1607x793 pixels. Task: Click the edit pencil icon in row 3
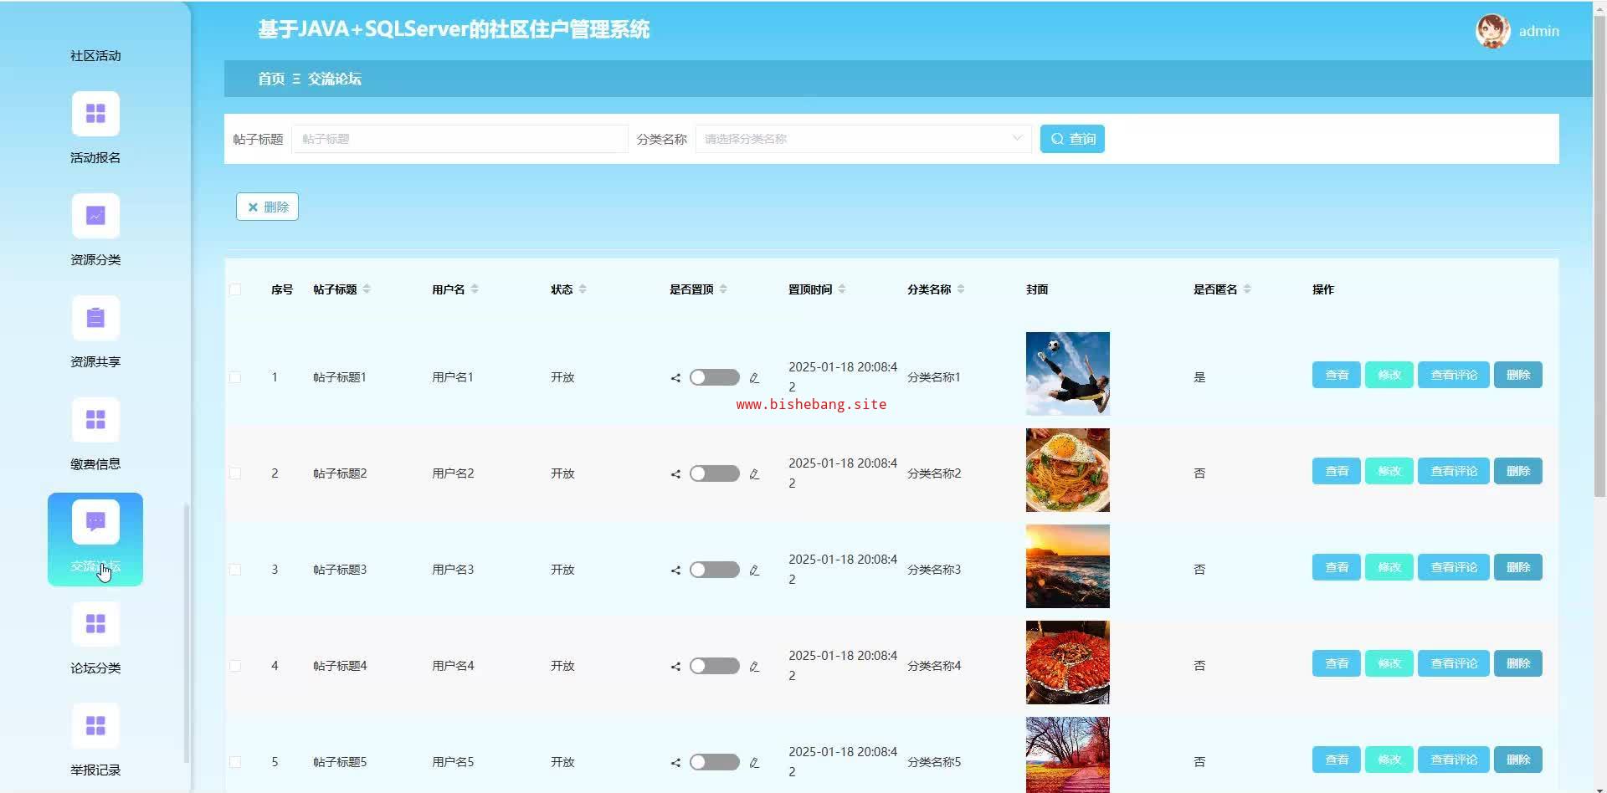[x=754, y=570]
